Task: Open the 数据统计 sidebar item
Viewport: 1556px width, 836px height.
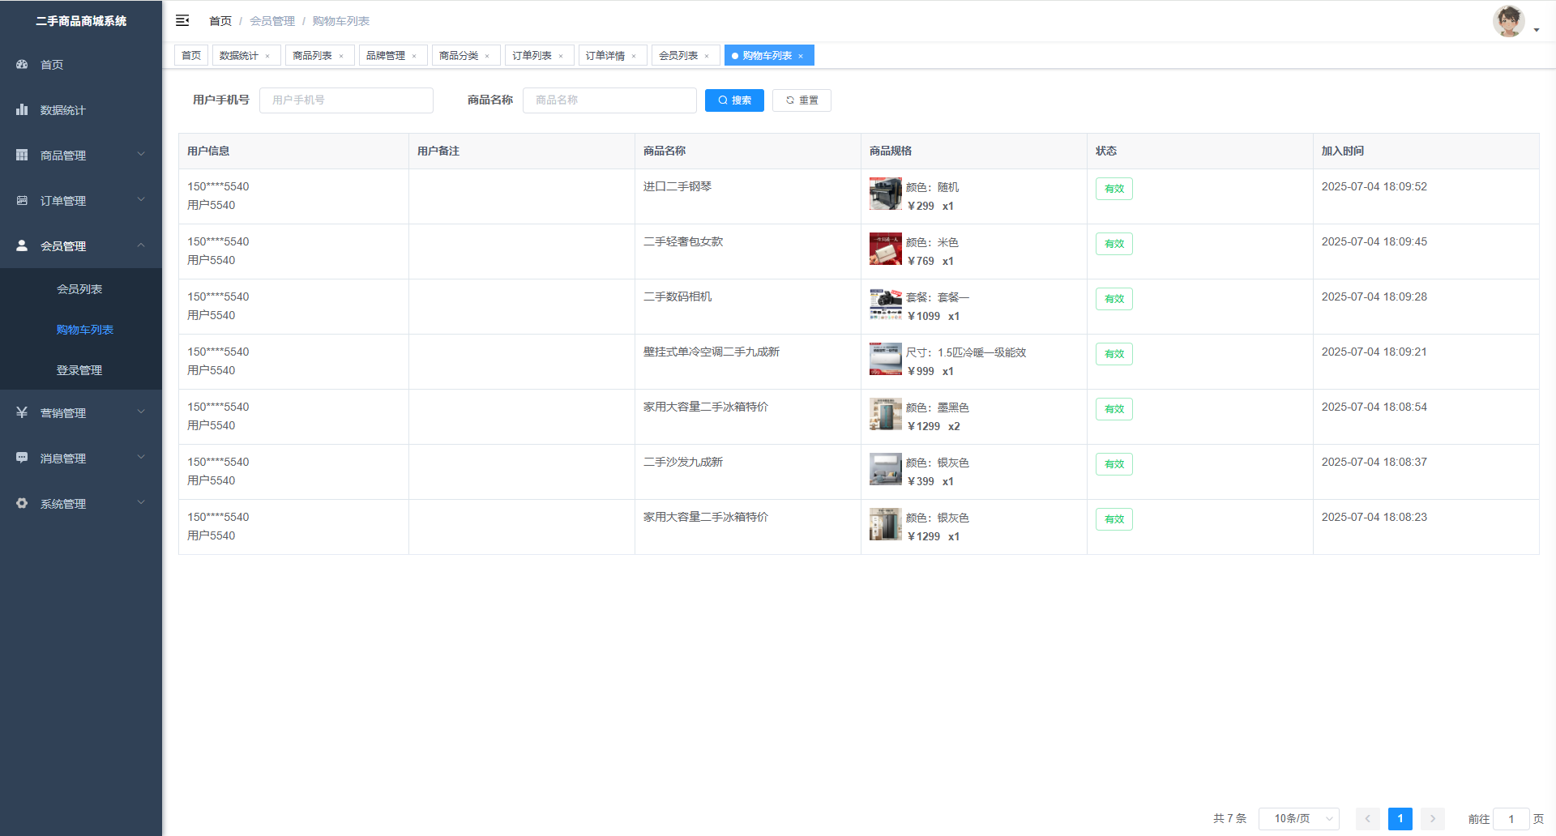Action: [x=63, y=110]
